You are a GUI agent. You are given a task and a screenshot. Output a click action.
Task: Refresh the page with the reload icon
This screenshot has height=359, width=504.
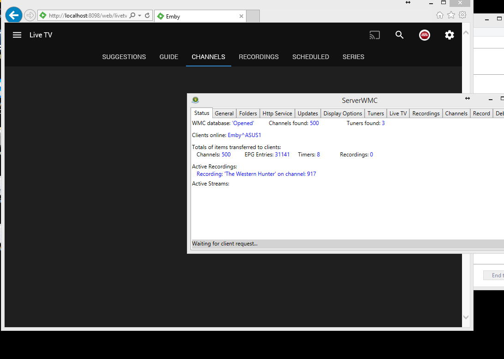[x=147, y=15]
